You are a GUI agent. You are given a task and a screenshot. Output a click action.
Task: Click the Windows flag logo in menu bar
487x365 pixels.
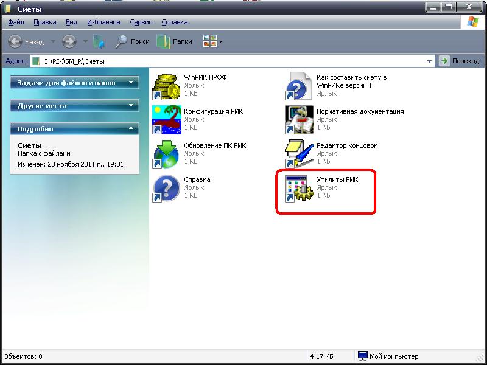[473, 22]
